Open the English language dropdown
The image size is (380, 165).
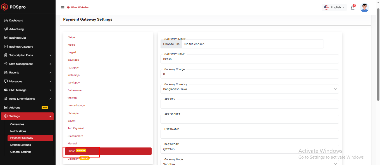pos(334,8)
